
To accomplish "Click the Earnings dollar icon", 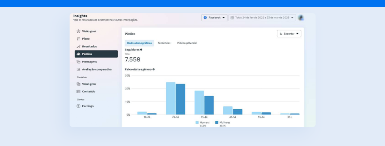I will 78,106.
